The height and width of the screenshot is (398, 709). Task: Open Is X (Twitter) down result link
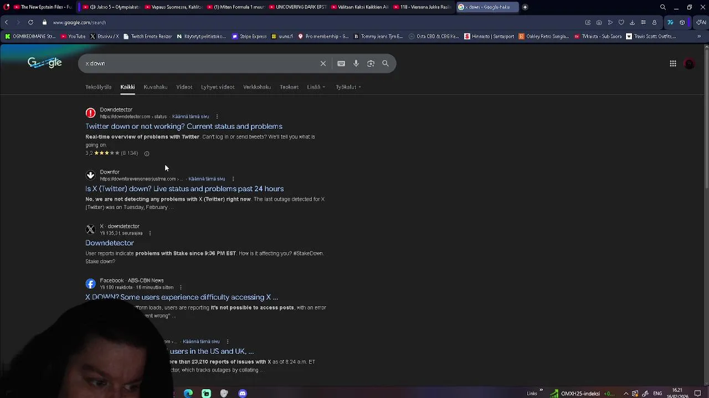pos(184,189)
